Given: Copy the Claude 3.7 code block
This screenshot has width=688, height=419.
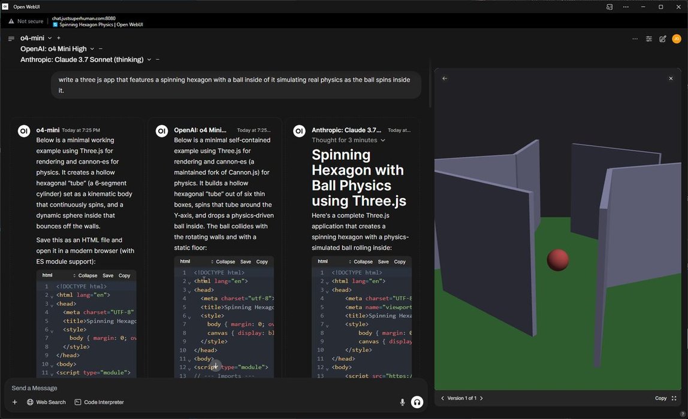Looking at the screenshot, I should [x=400, y=262].
